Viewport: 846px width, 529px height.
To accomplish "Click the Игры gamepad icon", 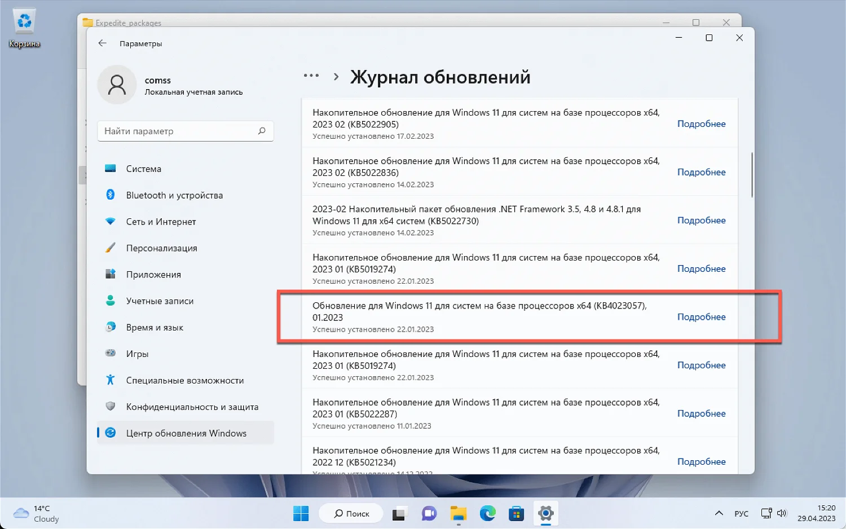I will pos(111,353).
